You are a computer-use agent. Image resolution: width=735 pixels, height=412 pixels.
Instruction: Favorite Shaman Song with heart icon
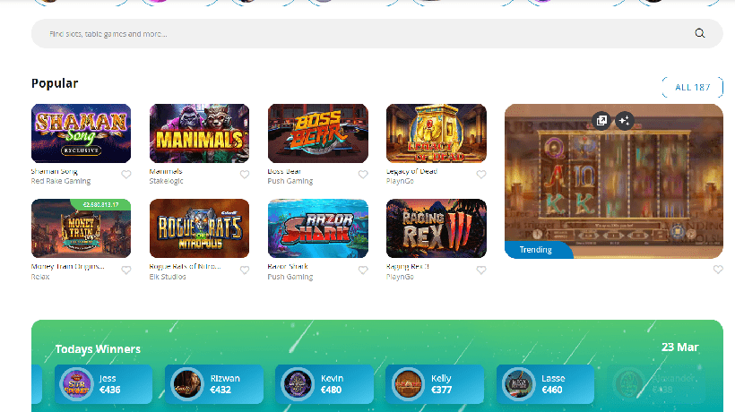pyautogui.click(x=126, y=175)
